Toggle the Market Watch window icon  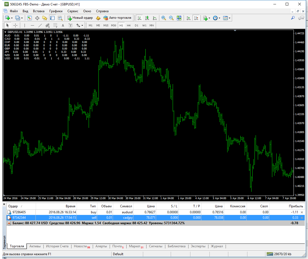29,18
